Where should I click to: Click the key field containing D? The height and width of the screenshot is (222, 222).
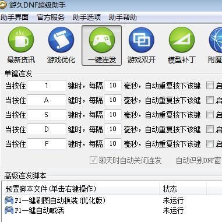coord(47,129)
